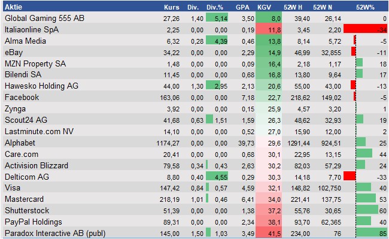Click the GPA column header
The height and width of the screenshot is (239, 389).
(x=242, y=7)
